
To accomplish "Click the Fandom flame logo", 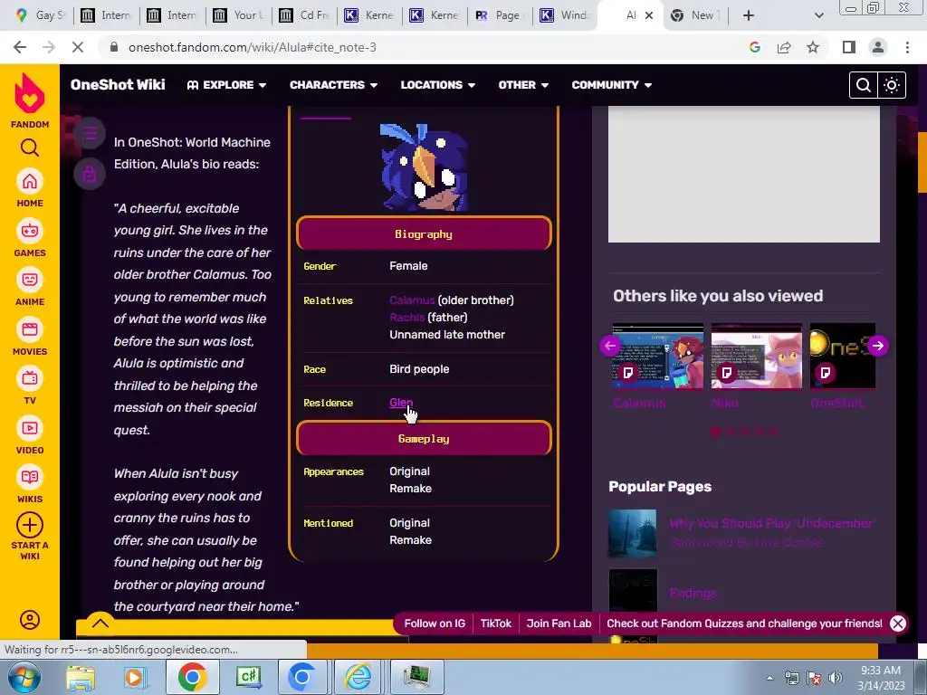I will [30, 93].
